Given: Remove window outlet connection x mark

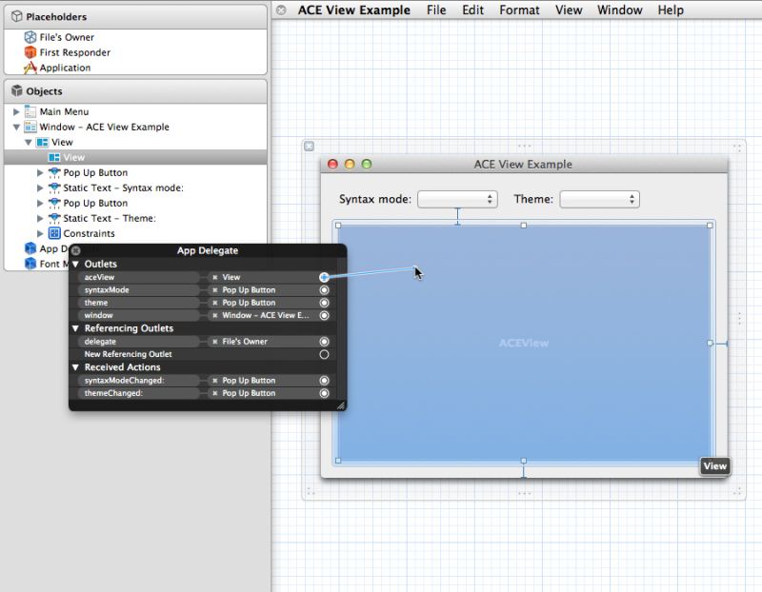Looking at the screenshot, I should (x=215, y=315).
